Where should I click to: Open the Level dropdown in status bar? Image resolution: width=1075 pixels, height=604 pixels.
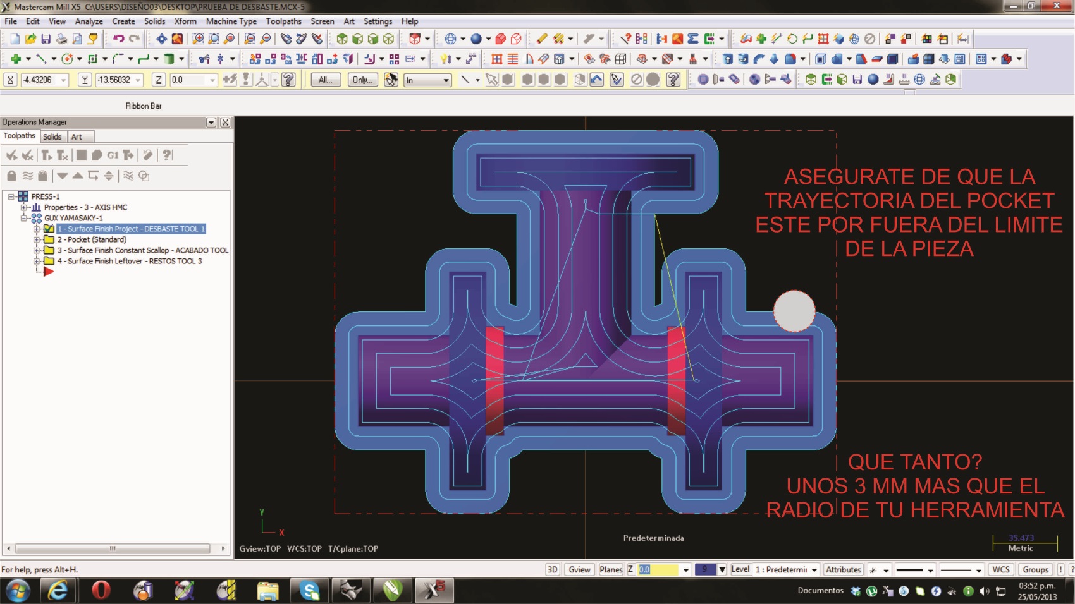coord(814,570)
